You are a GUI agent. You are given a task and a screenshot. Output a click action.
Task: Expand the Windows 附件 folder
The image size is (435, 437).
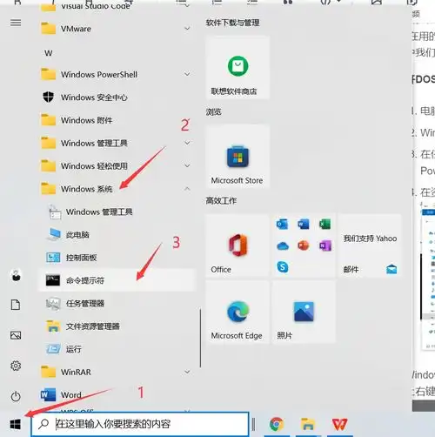coord(117,120)
